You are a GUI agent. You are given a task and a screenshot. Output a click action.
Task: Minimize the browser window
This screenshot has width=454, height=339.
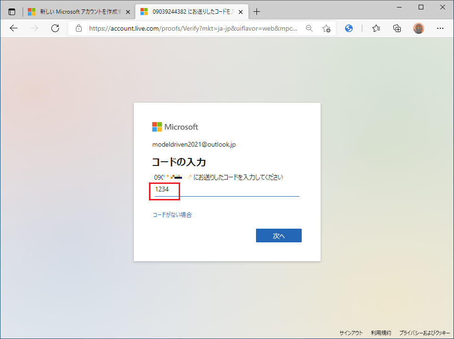(399, 7)
